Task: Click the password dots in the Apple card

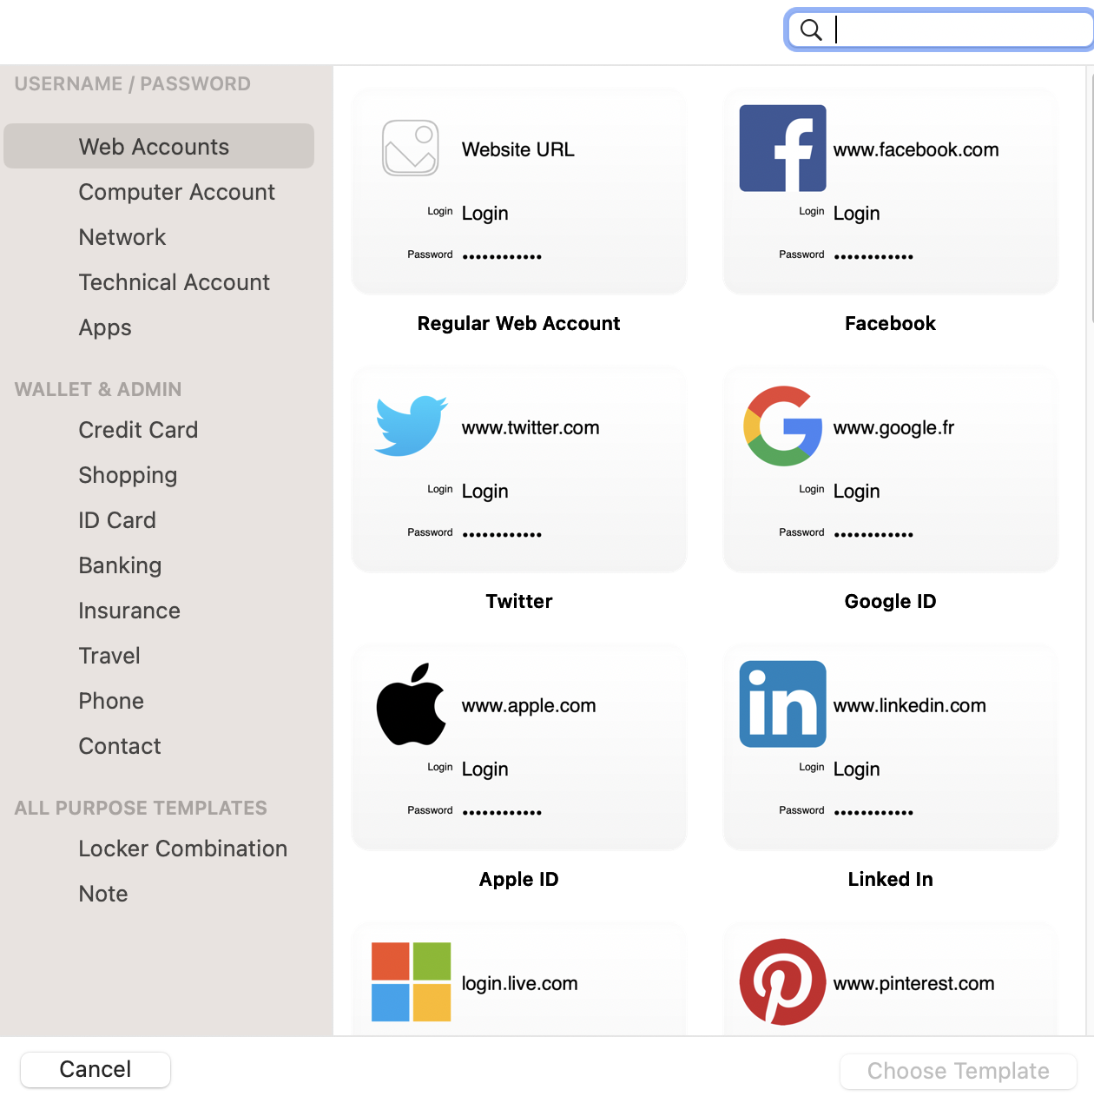Action: [x=502, y=812]
